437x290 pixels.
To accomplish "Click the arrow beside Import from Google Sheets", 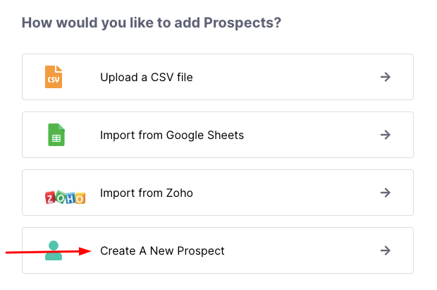I will 385,135.
